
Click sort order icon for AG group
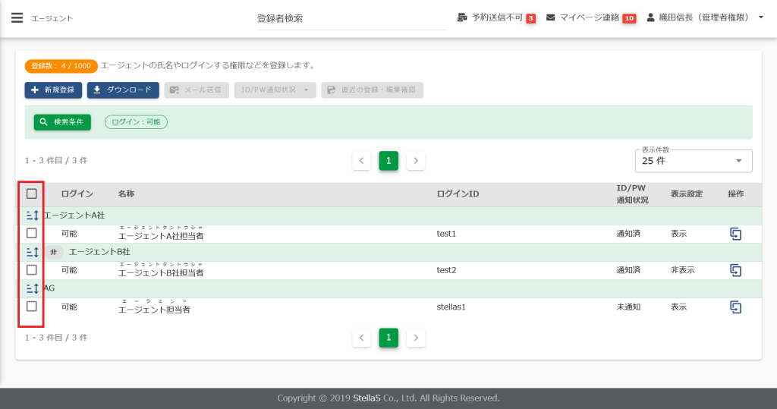tap(32, 288)
